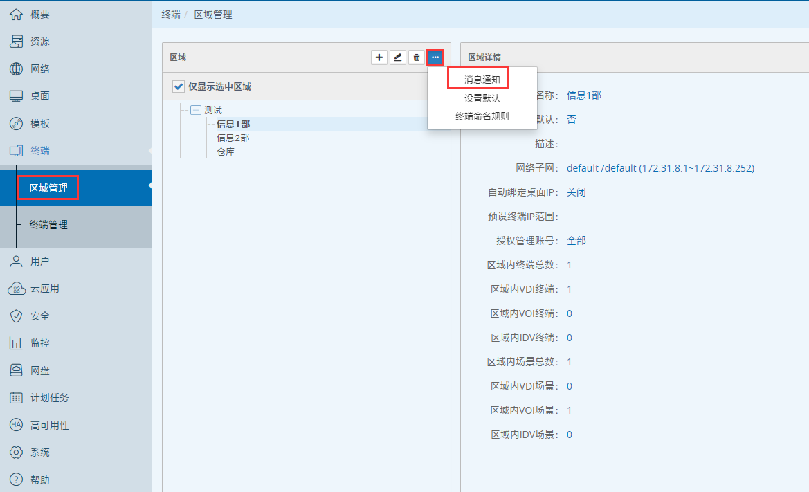The image size is (809, 492).
Task: Select 消息通知 from the dropdown menu
Action: (478, 80)
